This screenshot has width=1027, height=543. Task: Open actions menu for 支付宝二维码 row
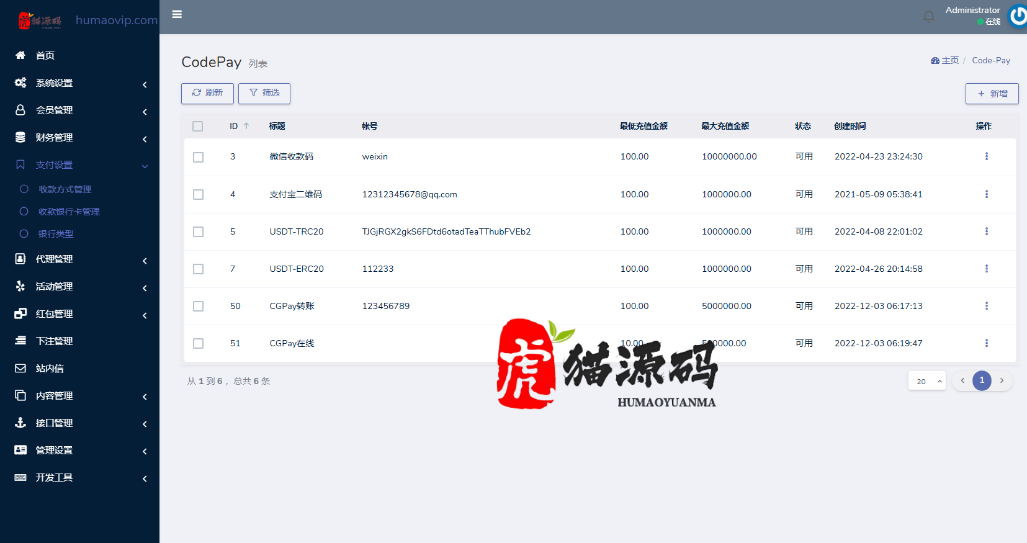(986, 194)
